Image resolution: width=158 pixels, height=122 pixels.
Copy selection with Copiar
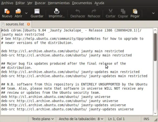123,13
